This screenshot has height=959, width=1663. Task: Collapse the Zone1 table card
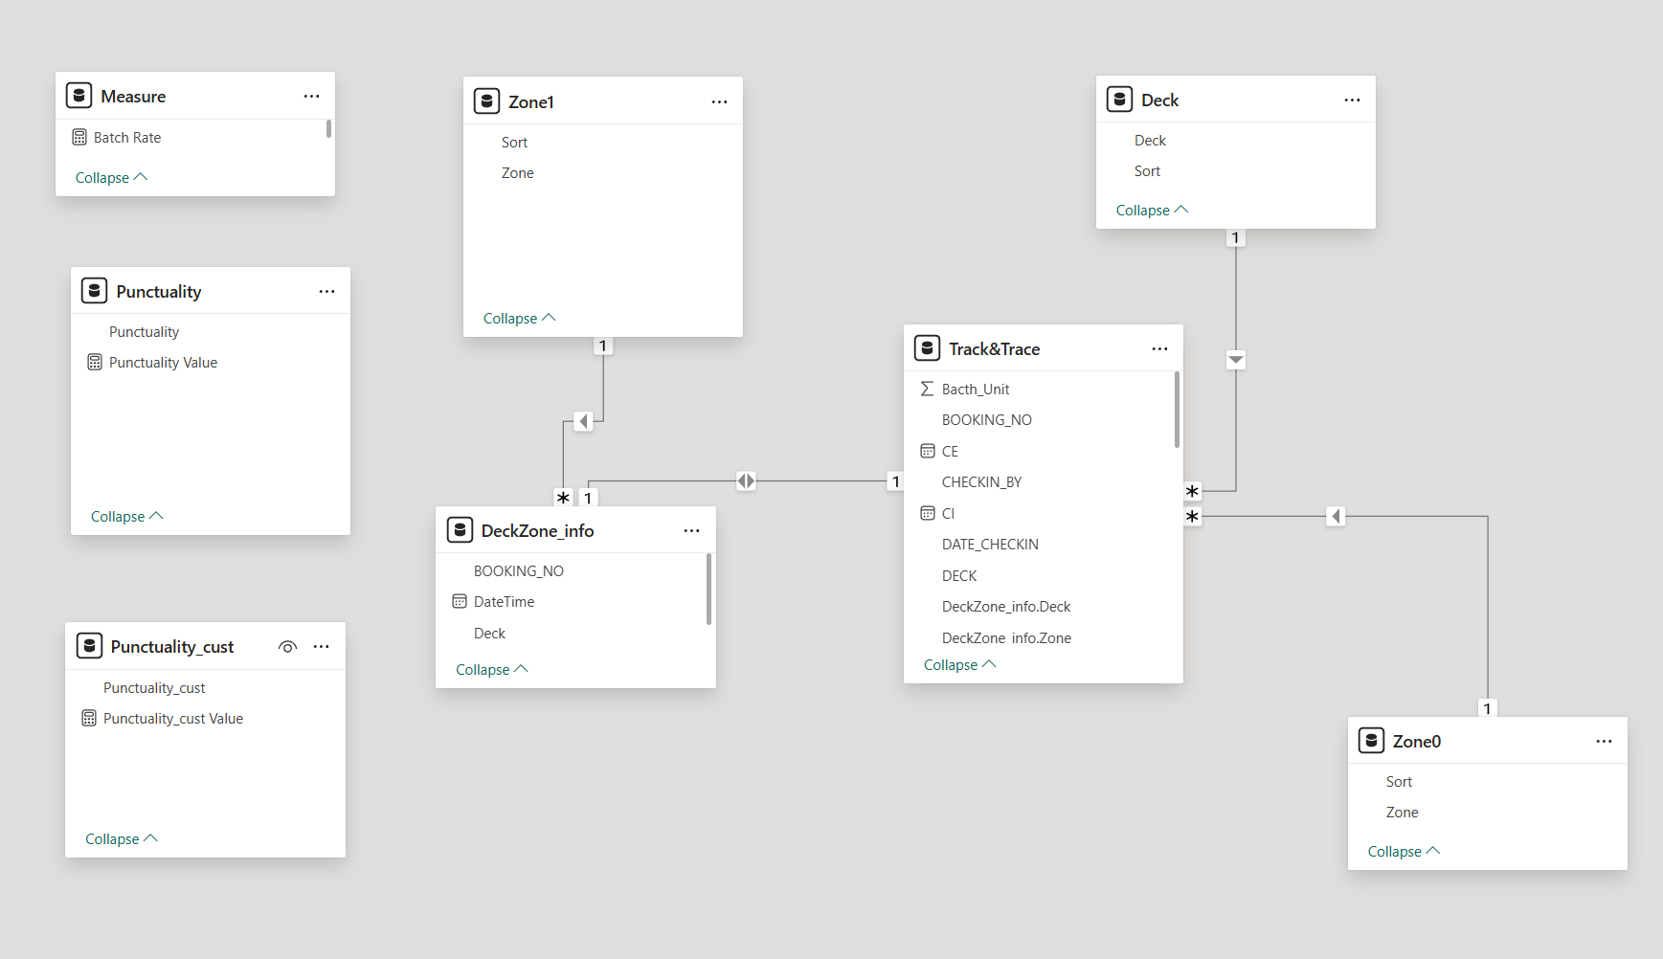[519, 319]
